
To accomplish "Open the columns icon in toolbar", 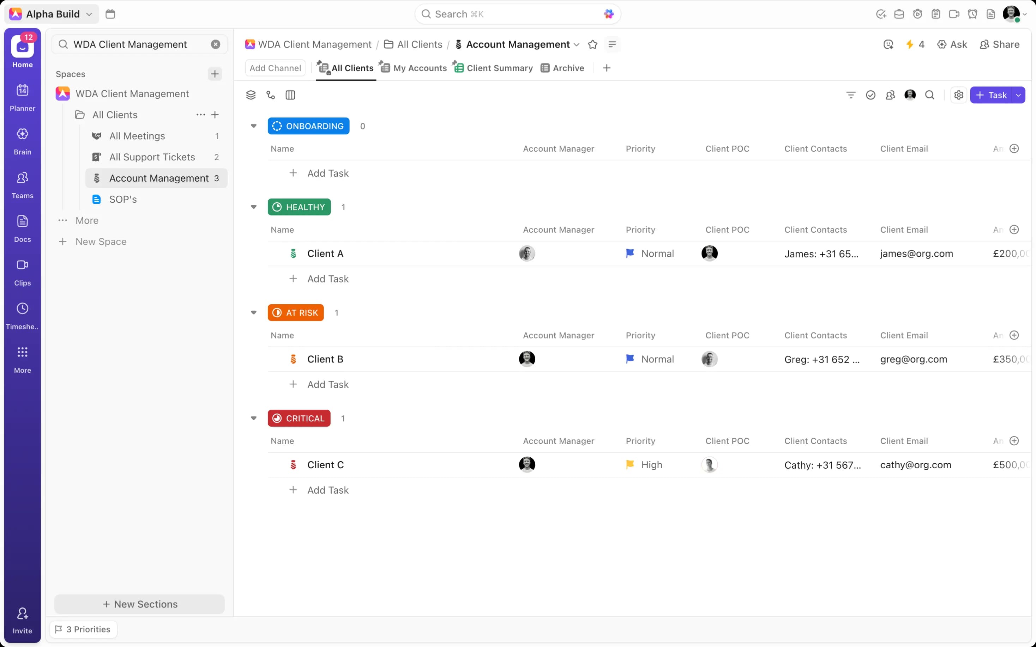I will click(x=290, y=95).
